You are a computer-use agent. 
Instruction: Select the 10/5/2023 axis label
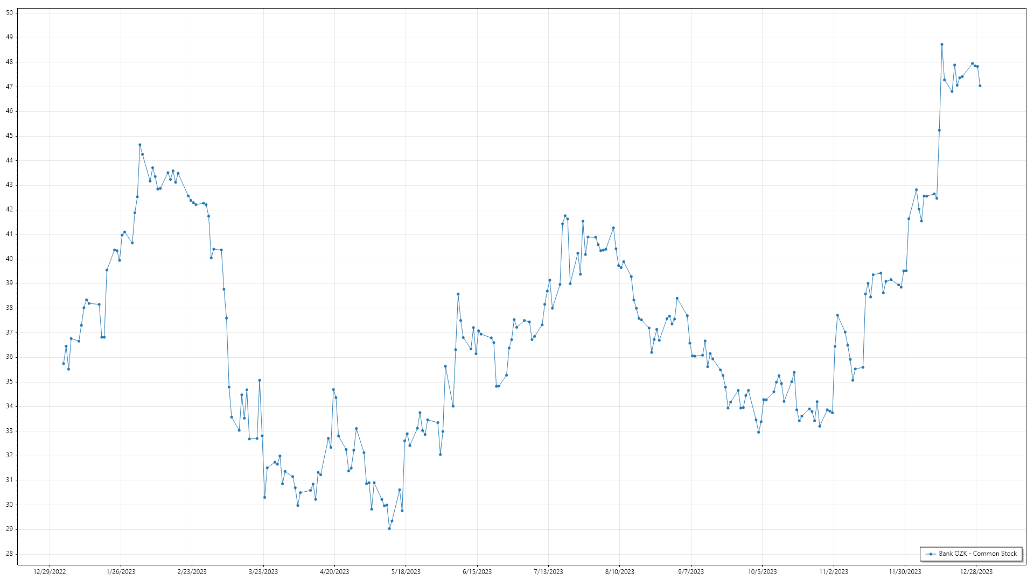click(x=762, y=572)
